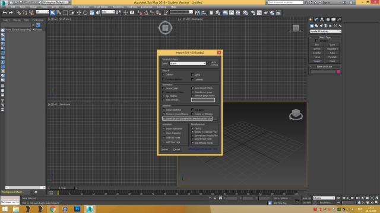Open the Hierarchy tab in command panel

322,20
